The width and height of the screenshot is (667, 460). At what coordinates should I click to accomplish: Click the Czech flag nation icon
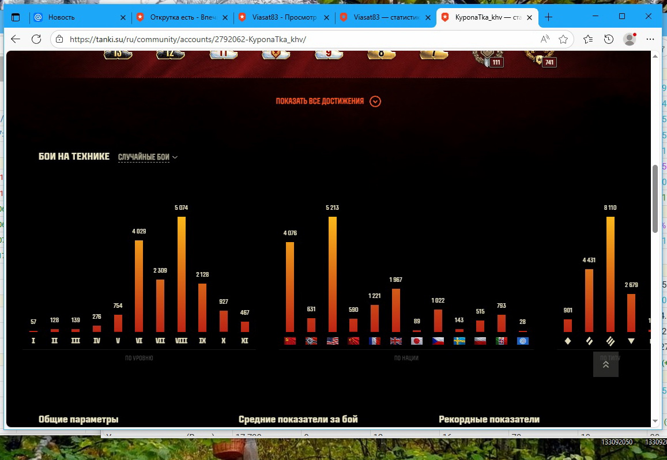(x=438, y=341)
